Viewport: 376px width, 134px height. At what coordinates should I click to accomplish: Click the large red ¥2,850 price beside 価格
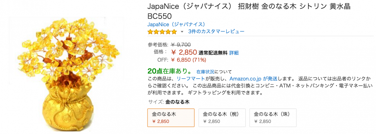[184, 52]
